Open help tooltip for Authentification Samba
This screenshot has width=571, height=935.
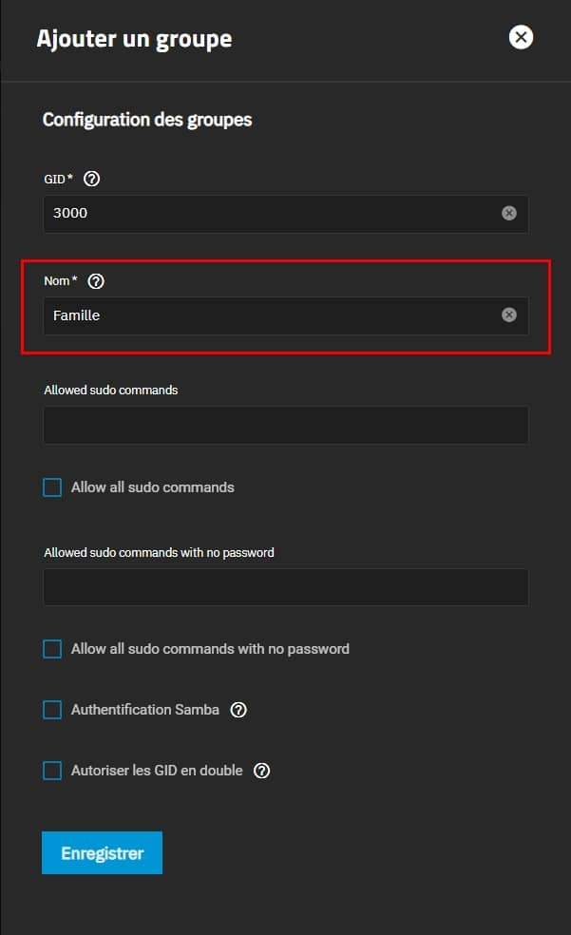click(x=238, y=710)
